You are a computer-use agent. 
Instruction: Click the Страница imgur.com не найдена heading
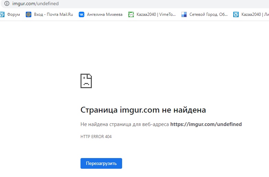coord(143,110)
